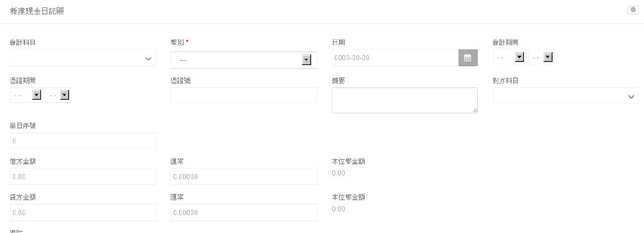Open first 憑證期間 select arrow

(37, 95)
